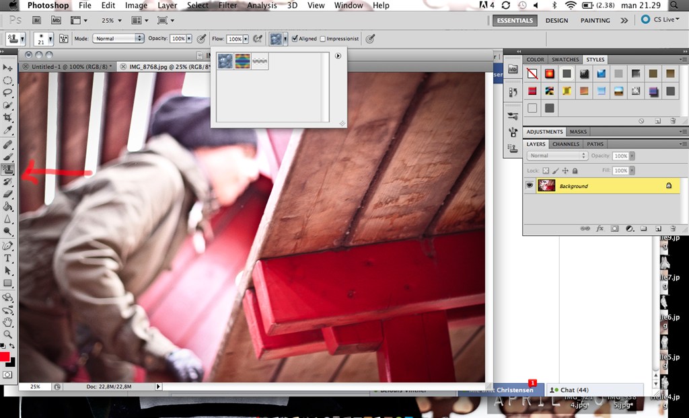Switch to the Swatches tab
The height and width of the screenshot is (418, 689).
click(565, 59)
